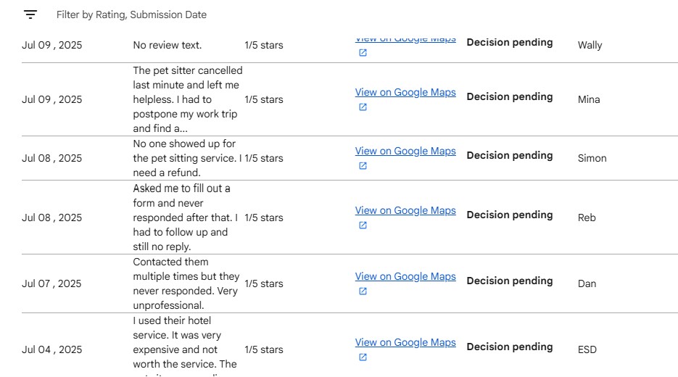Open View on Google Maps for Simon's review
Viewport: 678px width, 377px height.
click(405, 151)
